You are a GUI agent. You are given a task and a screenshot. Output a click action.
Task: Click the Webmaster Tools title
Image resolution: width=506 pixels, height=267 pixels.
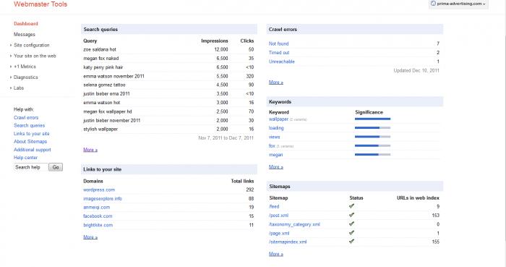[40, 4]
